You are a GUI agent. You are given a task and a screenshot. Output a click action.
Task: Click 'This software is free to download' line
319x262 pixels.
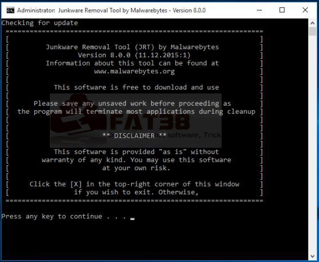(x=137, y=87)
